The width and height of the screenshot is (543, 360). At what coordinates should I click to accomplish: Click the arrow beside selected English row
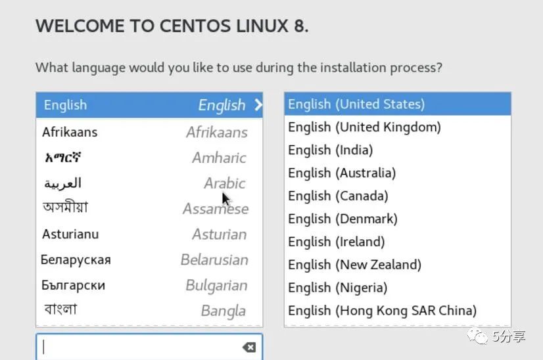pos(257,105)
